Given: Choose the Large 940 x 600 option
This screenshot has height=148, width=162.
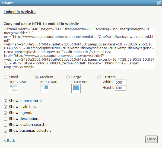Looking at the screenshot, I should [x=68, y=77].
